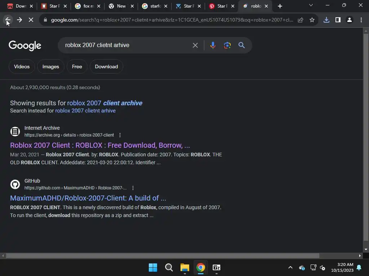Search instead for 'roblox 2007 clietnt arhive'
Image resolution: width=369 pixels, height=276 pixels.
tap(85, 111)
